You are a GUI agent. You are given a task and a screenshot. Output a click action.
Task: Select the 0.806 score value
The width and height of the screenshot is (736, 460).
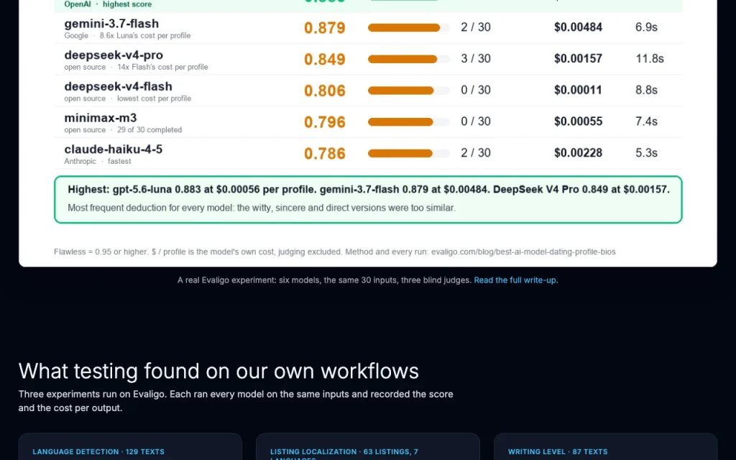click(324, 91)
